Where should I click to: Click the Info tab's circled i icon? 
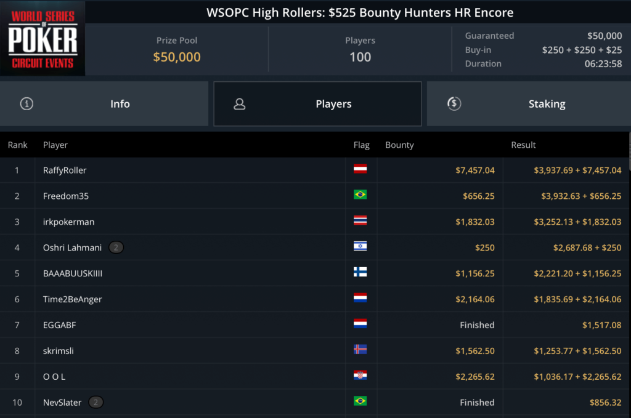point(26,104)
